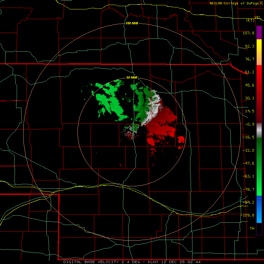Click the 100 NMI range ring label
The image size is (264, 264).
point(132,23)
